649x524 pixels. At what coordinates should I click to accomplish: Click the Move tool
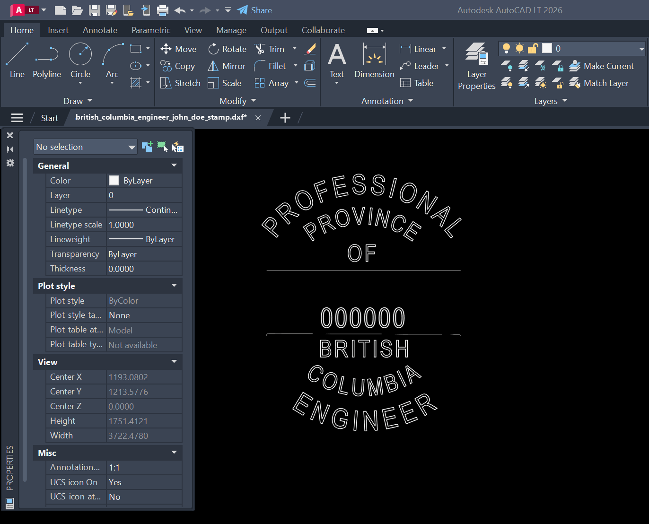(x=178, y=49)
